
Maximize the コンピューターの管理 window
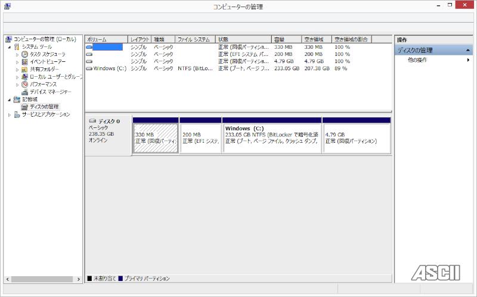point(450,5)
